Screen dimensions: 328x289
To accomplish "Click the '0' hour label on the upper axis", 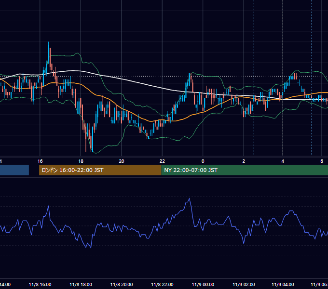I will pyautogui.click(x=203, y=161).
